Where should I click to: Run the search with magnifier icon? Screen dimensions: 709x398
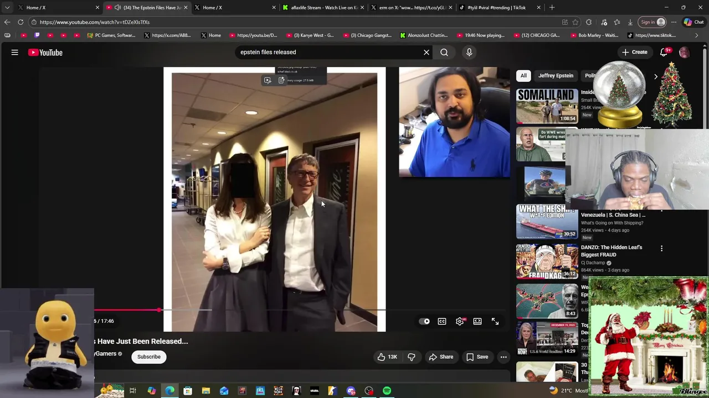click(444, 53)
